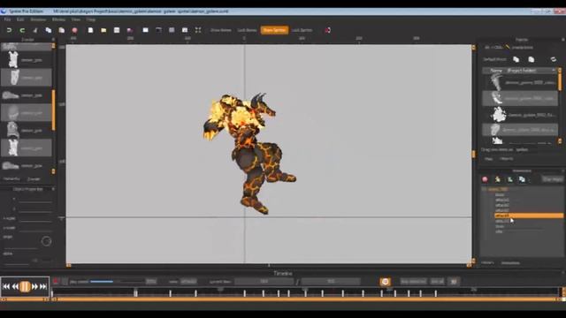
Task: Toggle the active Show Sprites button
Action: coord(274,30)
